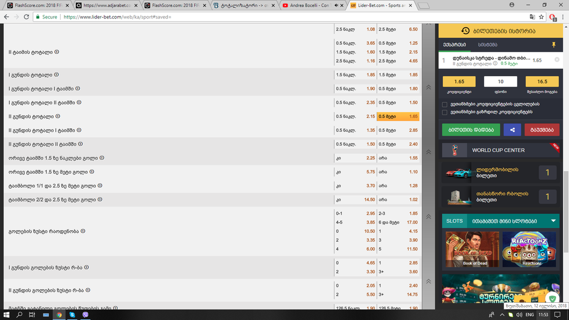Switch to the ტოტალიზატორი browser tab
Viewport: 569px width, 320px height.
click(x=243, y=6)
